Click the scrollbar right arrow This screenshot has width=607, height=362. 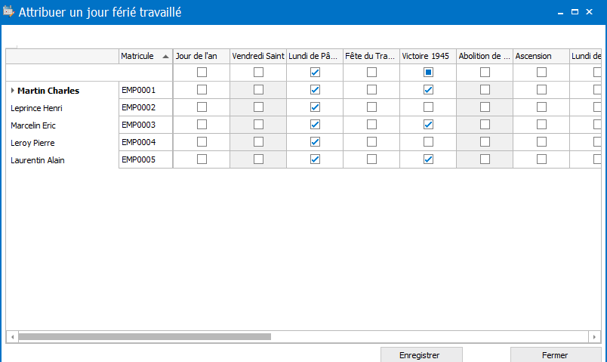[x=594, y=337]
